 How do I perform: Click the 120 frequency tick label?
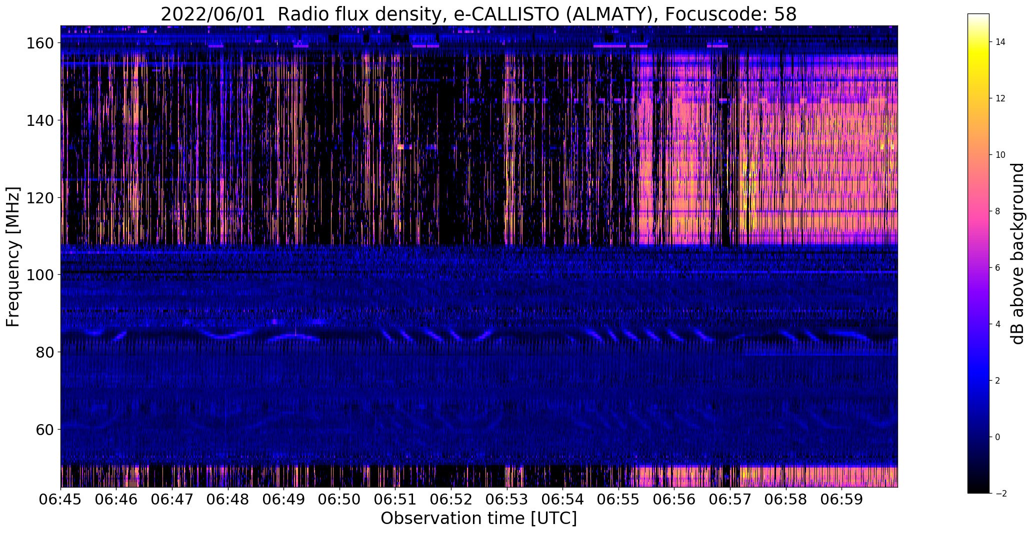click(x=39, y=198)
